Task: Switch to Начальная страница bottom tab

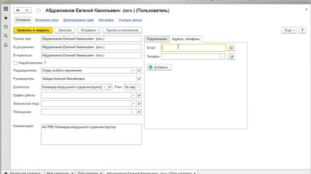Action: [23, 173]
